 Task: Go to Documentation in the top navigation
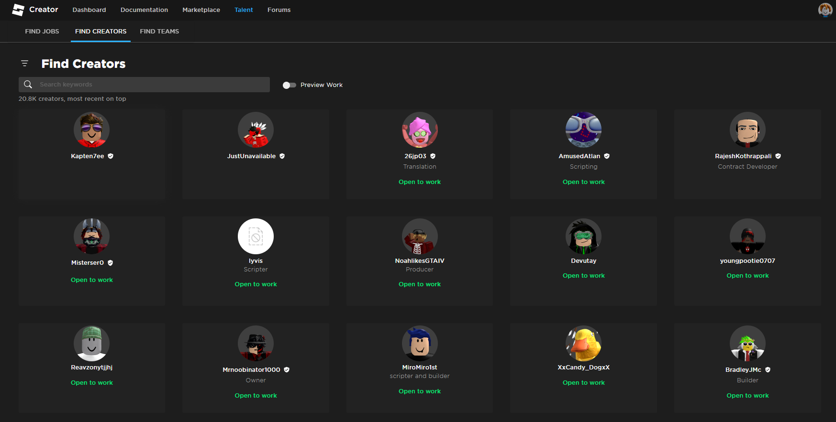[144, 10]
